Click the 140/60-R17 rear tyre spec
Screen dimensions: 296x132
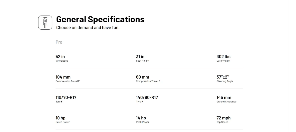[147, 97]
